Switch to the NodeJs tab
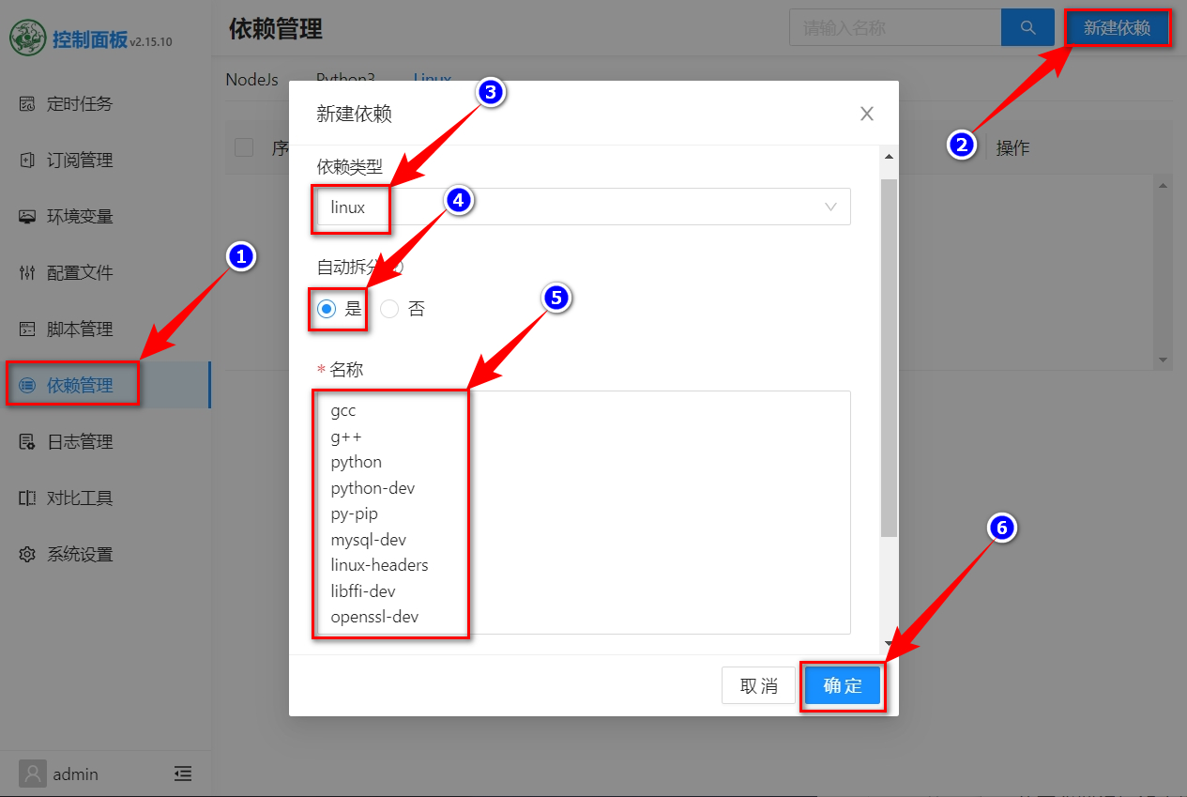 coord(251,80)
